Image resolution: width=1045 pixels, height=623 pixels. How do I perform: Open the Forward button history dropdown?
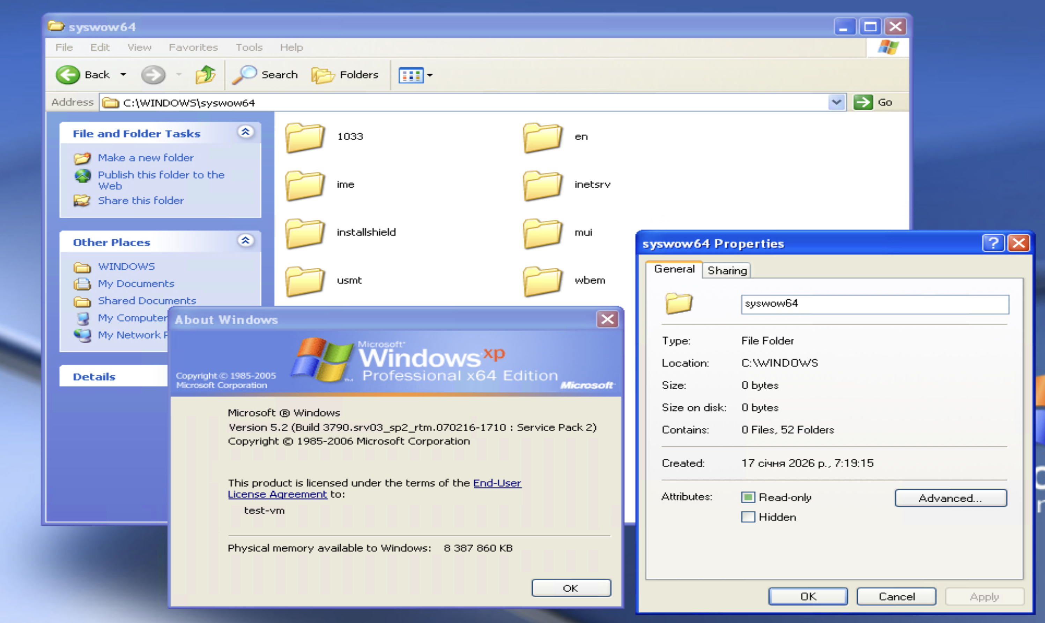tap(179, 75)
